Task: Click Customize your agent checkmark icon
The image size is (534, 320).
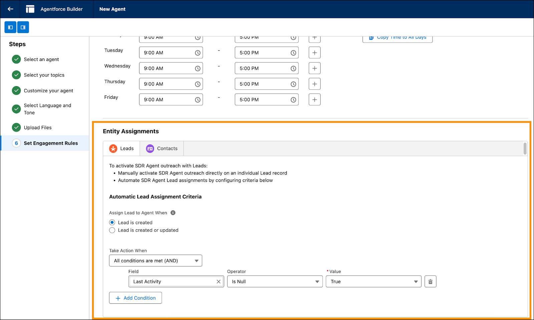Action: [x=16, y=90]
